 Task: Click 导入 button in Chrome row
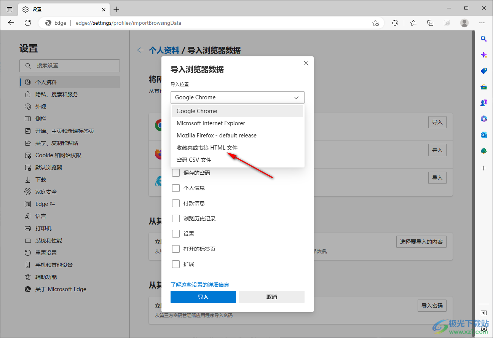437,122
